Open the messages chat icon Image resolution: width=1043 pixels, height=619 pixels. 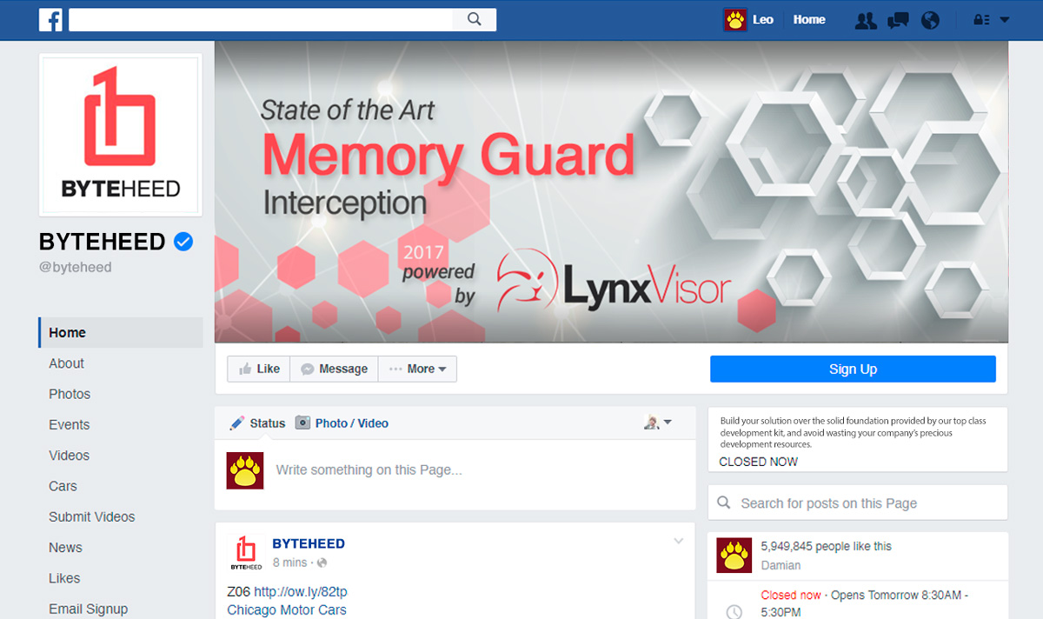[898, 20]
